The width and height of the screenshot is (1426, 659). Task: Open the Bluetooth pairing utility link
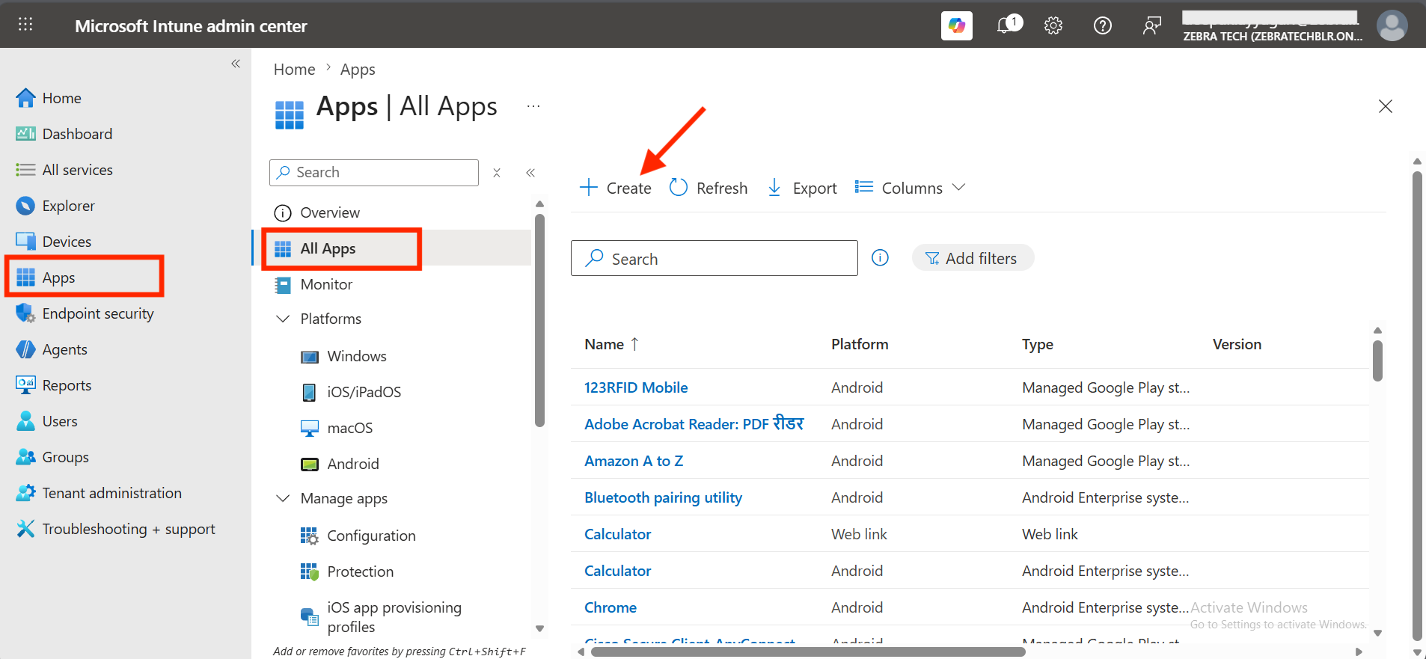pos(663,497)
